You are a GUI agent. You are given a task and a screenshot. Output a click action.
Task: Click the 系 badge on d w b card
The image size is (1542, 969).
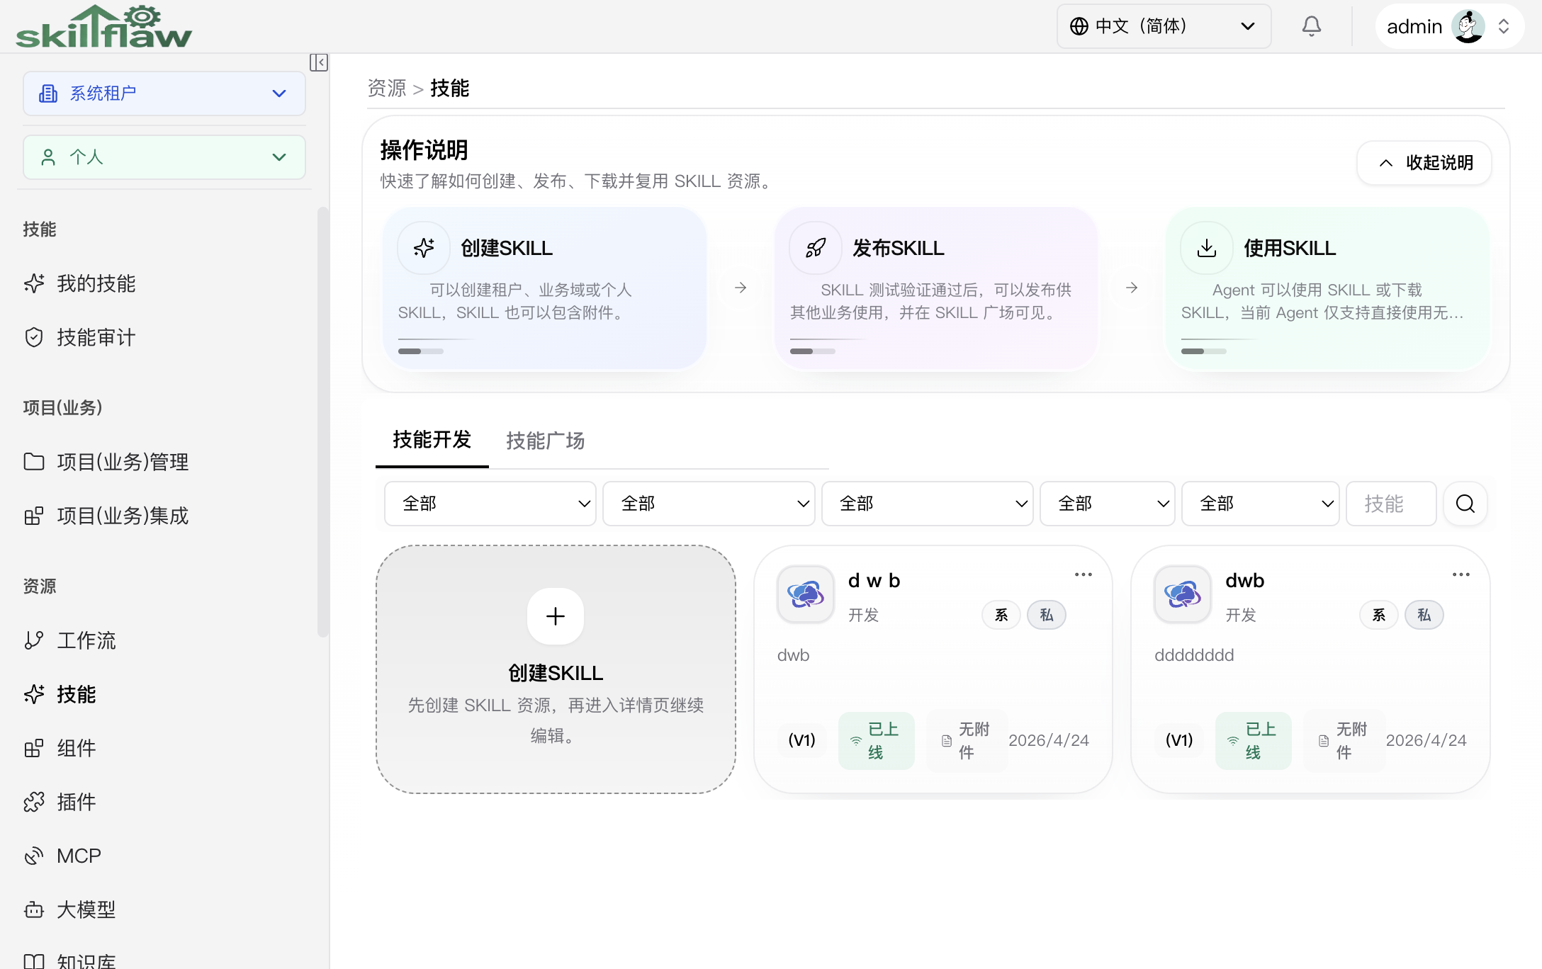(1001, 615)
